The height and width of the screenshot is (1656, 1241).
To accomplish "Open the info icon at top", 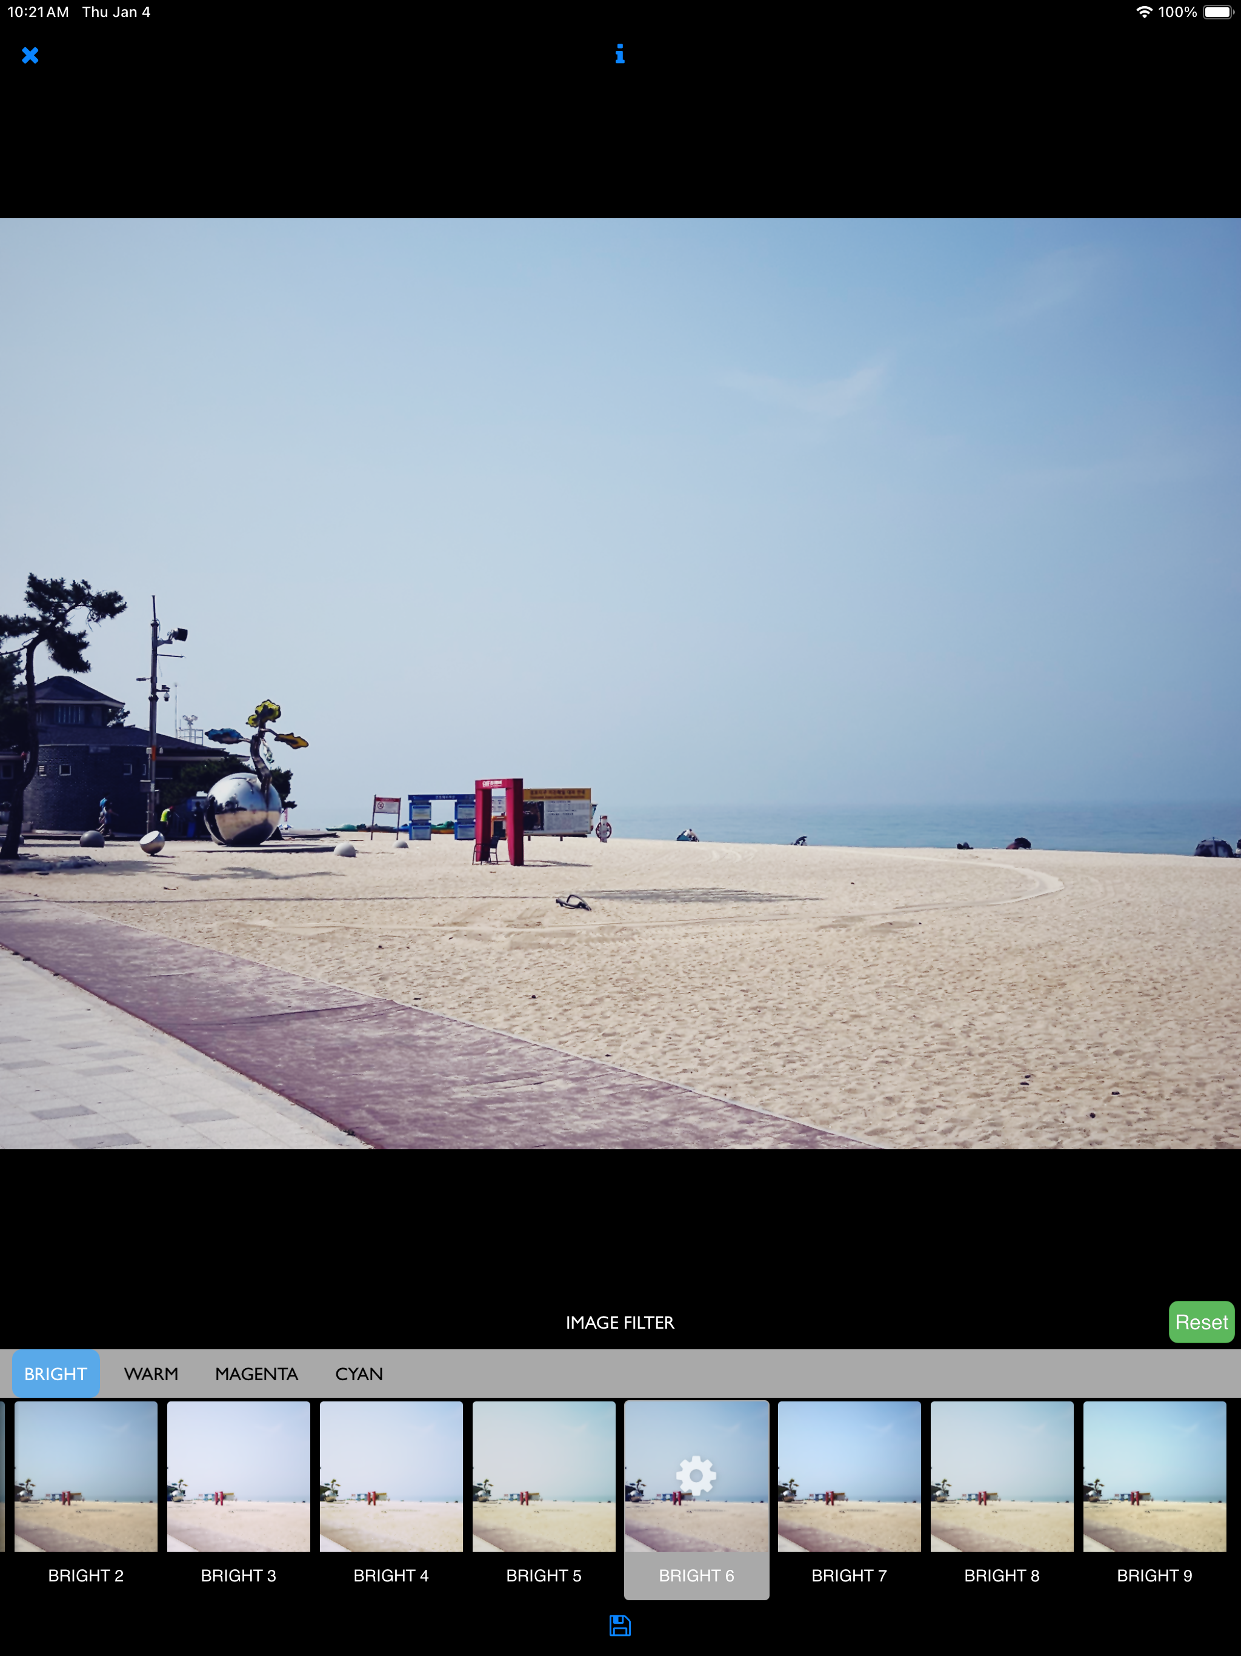I will (620, 54).
